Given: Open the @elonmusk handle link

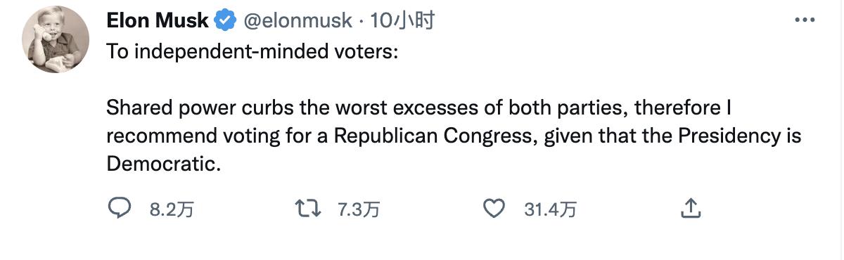Looking at the screenshot, I should [x=297, y=22].
